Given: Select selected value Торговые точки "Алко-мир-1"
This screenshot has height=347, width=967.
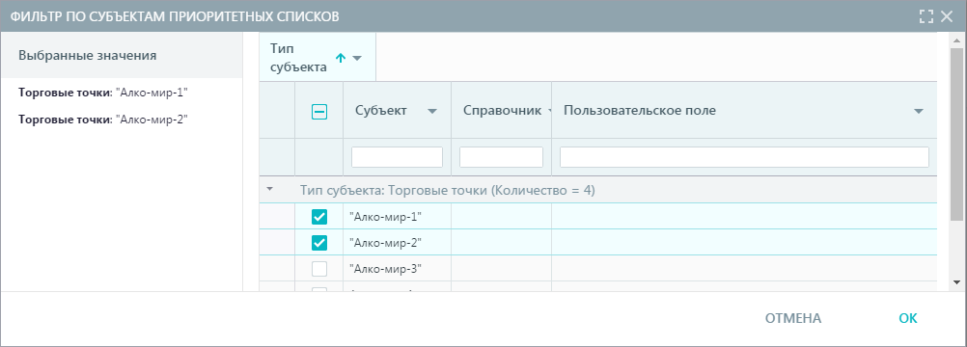Looking at the screenshot, I should [103, 93].
